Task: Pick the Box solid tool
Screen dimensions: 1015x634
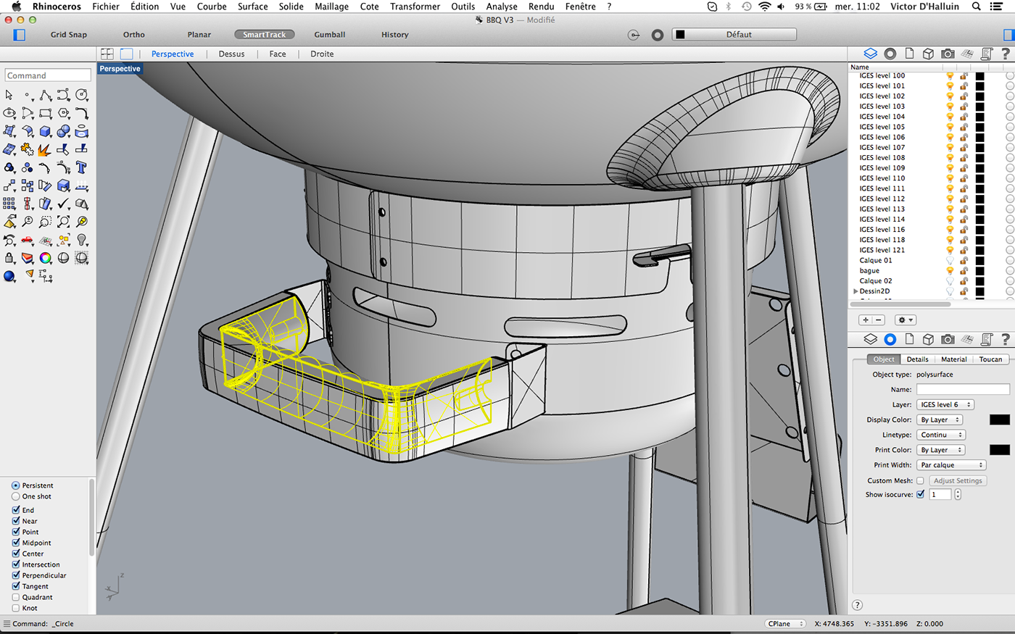Action: pyautogui.click(x=45, y=131)
